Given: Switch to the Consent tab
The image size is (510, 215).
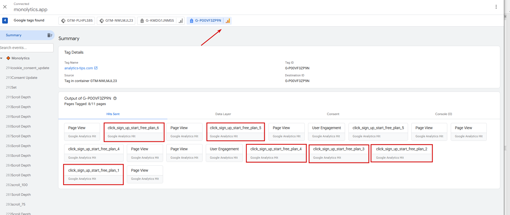Looking at the screenshot, I should pos(333,114).
